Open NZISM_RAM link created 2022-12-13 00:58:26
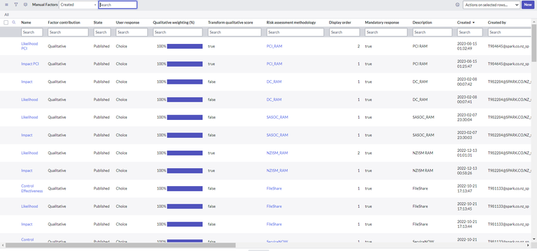This screenshot has height=251, width=537. tap(277, 171)
